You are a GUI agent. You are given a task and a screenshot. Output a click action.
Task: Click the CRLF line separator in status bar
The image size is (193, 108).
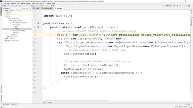[181, 107]
